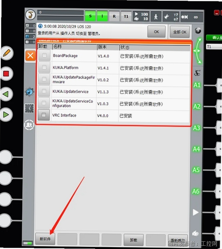This screenshot has width=222, height=249.
Task: Tick the checkbox for KUKA.UpdatePackageFirmware
Action: point(44,79)
